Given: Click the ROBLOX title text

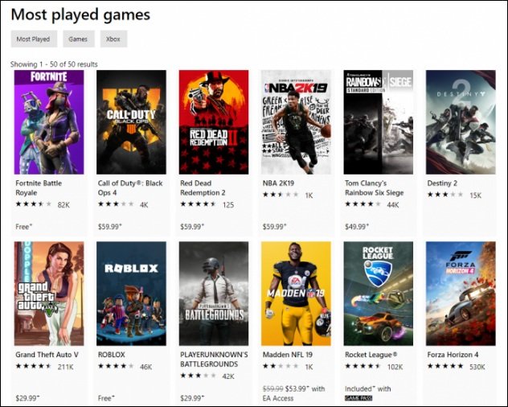Looking at the screenshot, I should coord(112,355).
